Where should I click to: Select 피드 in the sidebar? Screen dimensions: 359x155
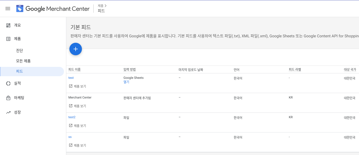32,71
